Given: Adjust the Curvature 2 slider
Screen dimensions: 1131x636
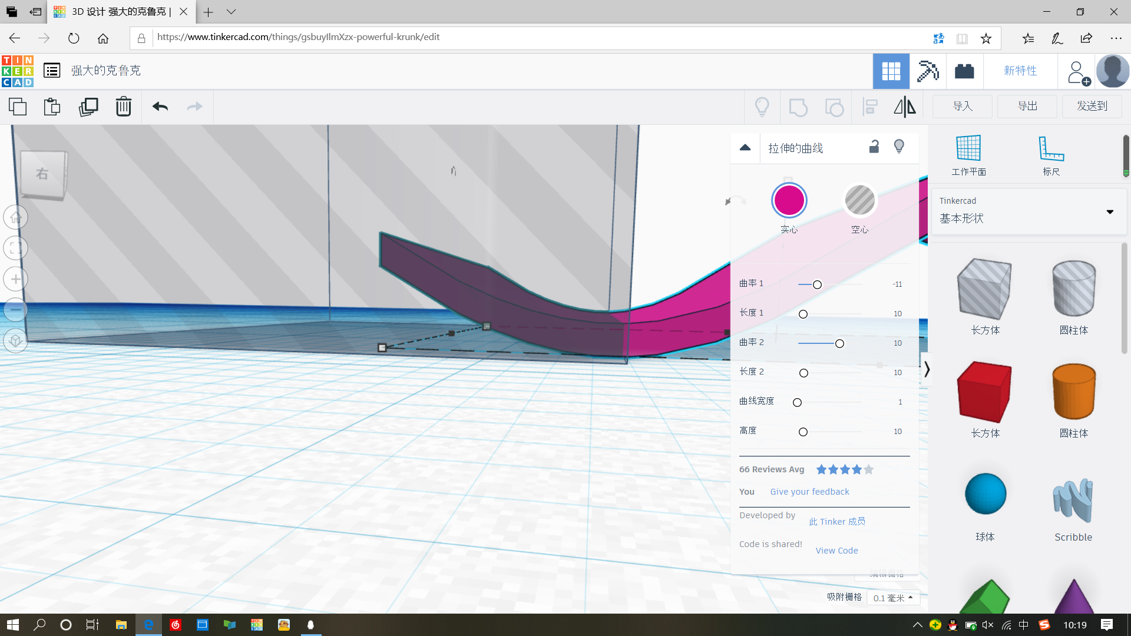Looking at the screenshot, I should point(839,343).
